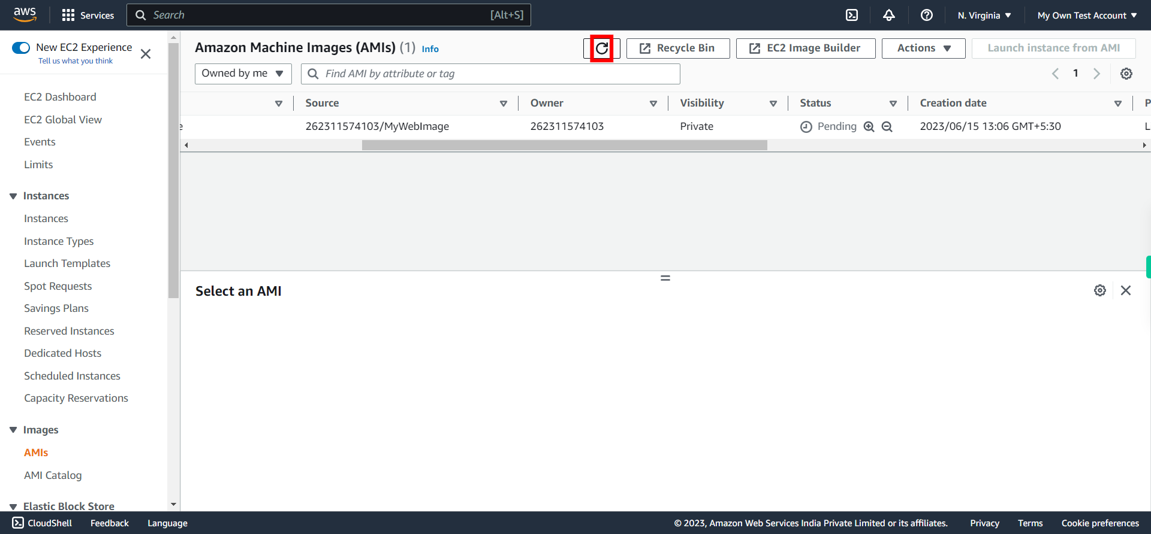Image resolution: width=1151 pixels, height=534 pixels.
Task: Click table scrollbar right arrow
Action: (1144, 145)
